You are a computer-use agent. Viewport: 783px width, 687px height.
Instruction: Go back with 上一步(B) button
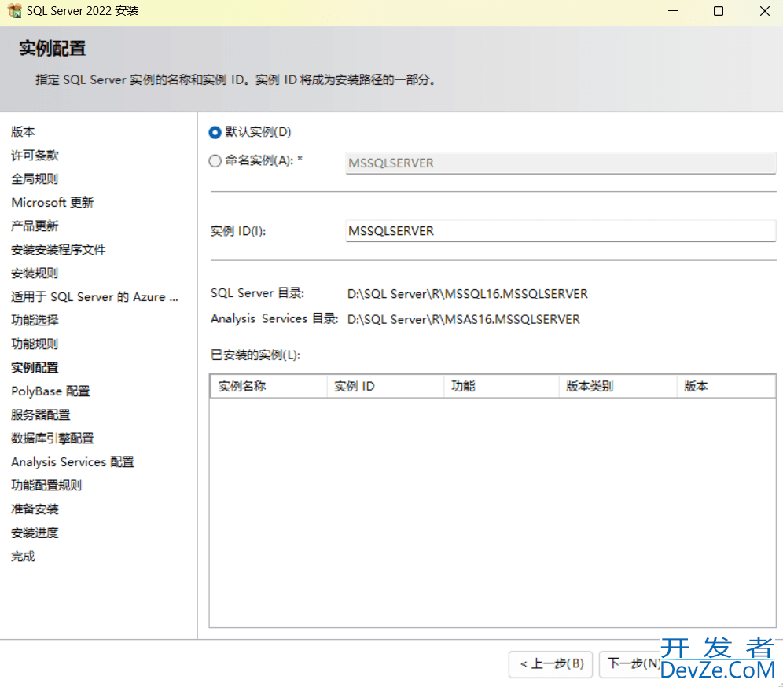[551, 664]
